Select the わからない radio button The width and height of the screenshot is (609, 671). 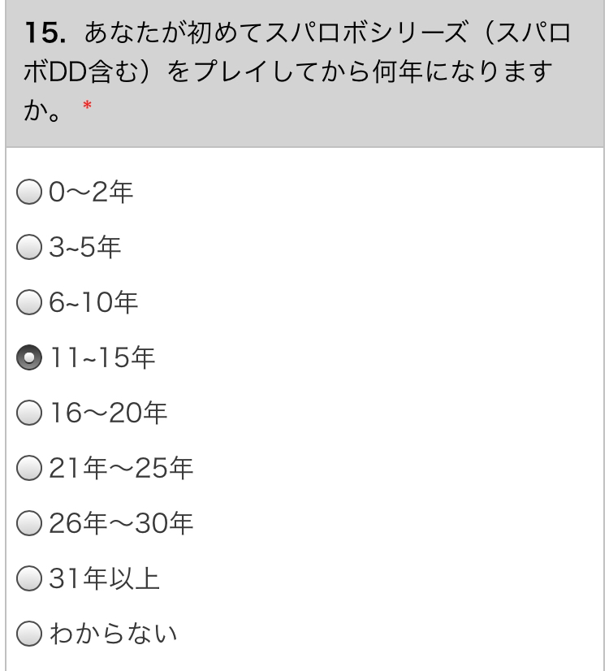[29, 634]
